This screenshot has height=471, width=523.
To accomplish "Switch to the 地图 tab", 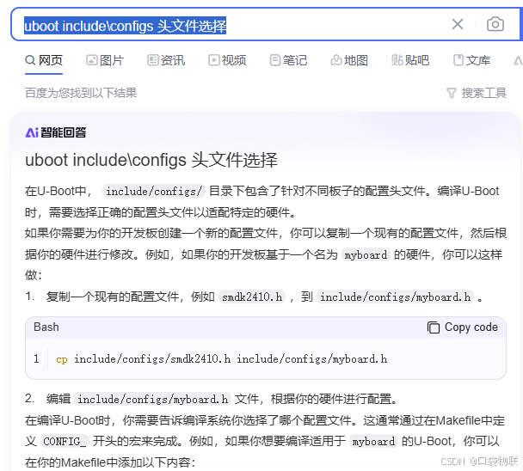I will tap(349, 60).
